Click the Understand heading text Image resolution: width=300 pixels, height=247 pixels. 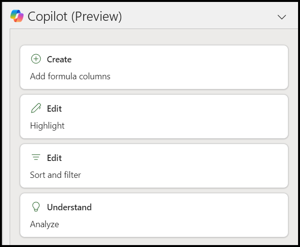point(70,207)
